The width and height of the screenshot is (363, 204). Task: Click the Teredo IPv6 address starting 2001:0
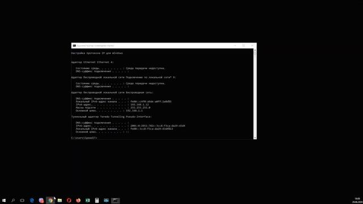pos(158,126)
